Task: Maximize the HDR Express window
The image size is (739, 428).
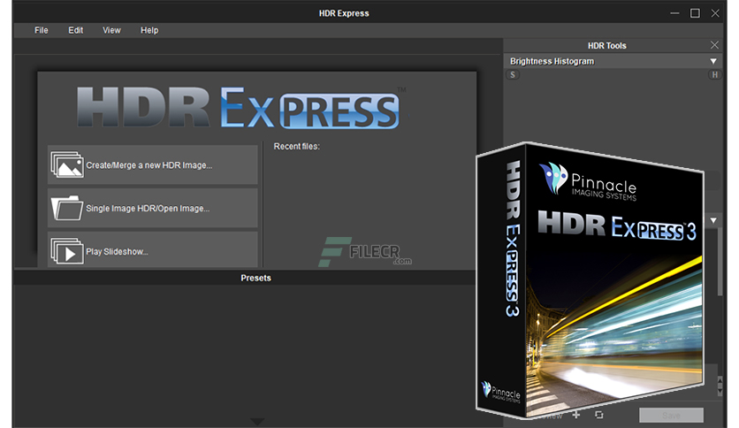Action: click(x=695, y=13)
